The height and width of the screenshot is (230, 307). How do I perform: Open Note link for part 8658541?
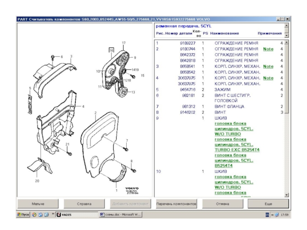coord(268,66)
